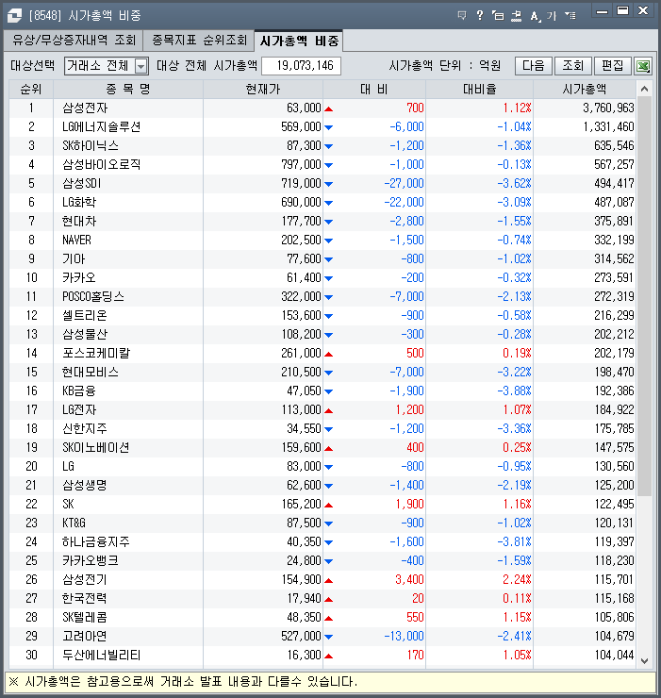Viewport: 661px width, 698px height.
Task: Select 현대모비스 in the stock list
Action: coord(91,373)
